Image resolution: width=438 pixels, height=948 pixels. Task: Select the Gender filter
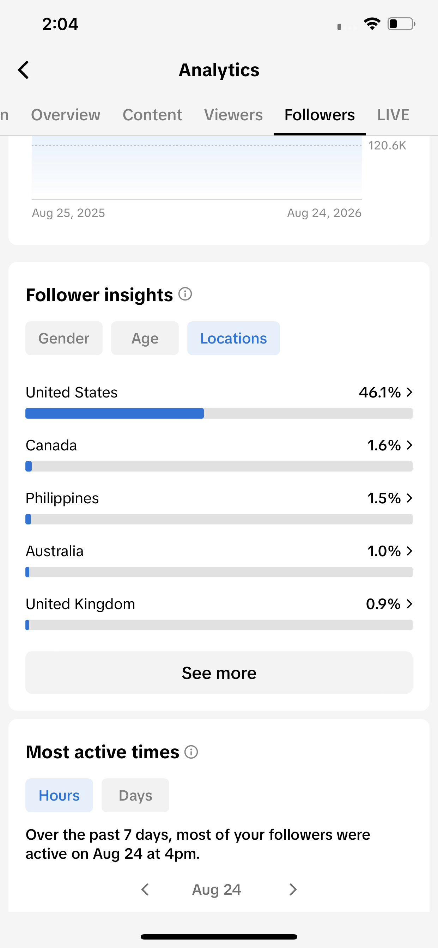point(64,338)
